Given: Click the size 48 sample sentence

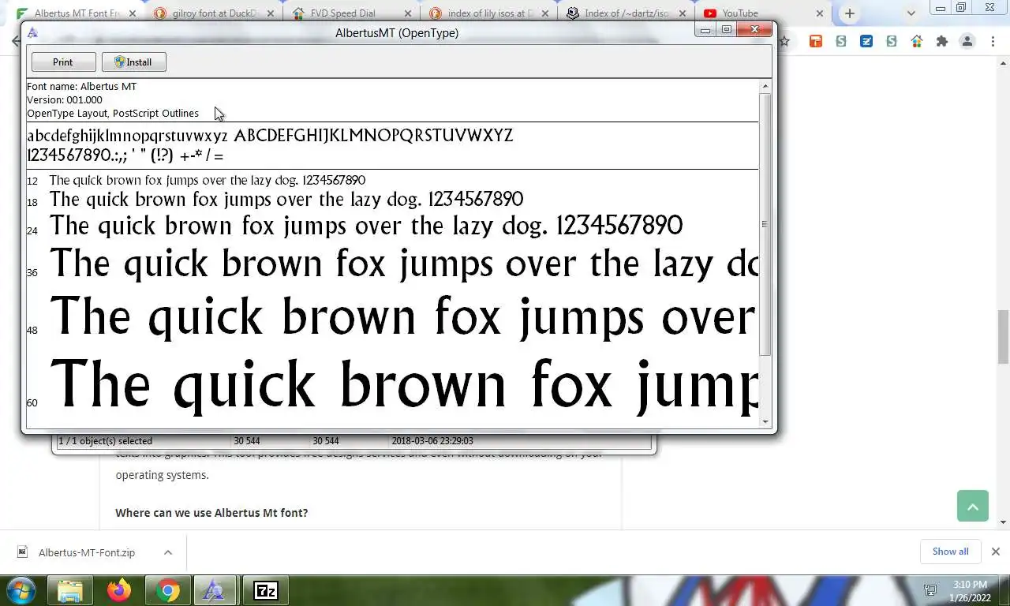Looking at the screenshot, I should tap(403, 317).
